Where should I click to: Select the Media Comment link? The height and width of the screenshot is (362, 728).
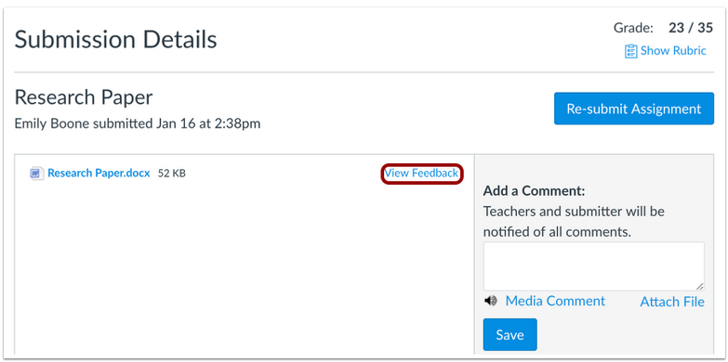click(555, 301)
